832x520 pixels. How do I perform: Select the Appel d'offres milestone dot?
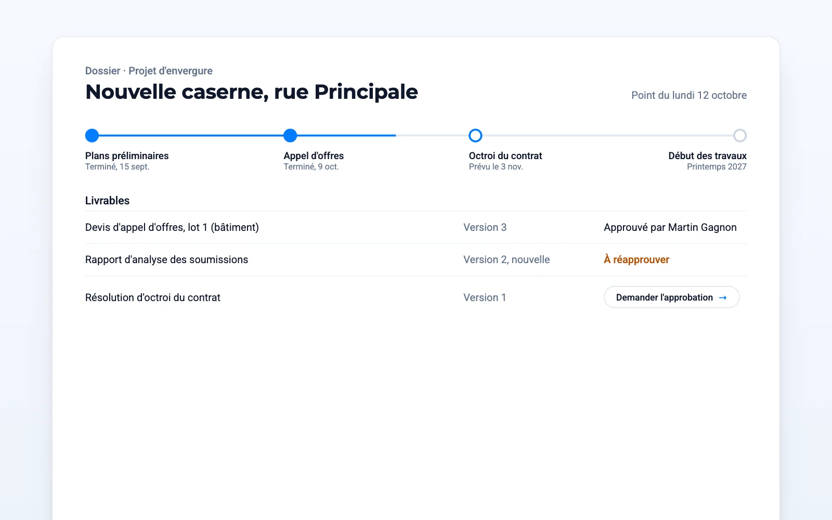(x=290, y=136)
